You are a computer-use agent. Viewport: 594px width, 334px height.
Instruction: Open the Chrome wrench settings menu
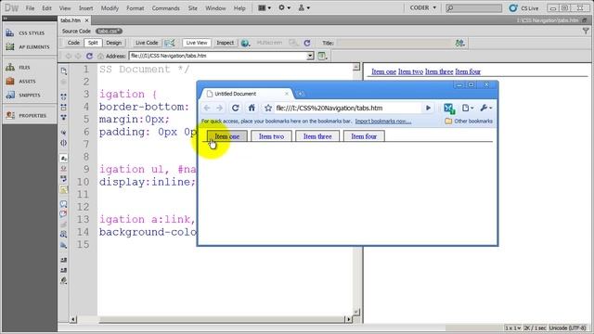[x=485, y=108]
